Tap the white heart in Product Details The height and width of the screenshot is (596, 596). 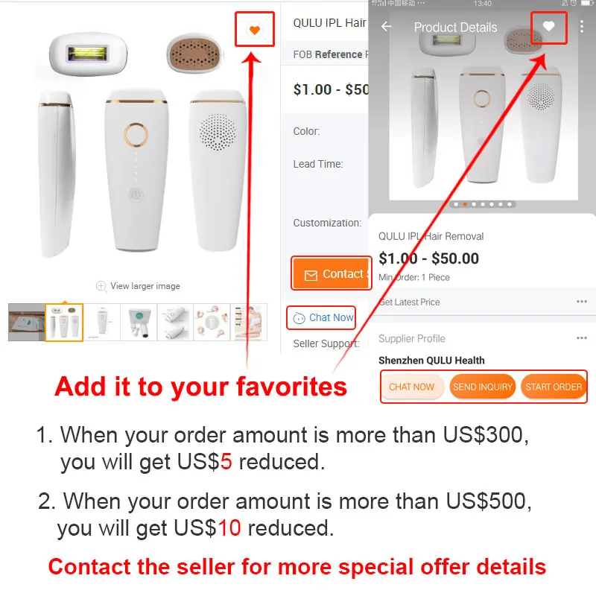point(548,27)
